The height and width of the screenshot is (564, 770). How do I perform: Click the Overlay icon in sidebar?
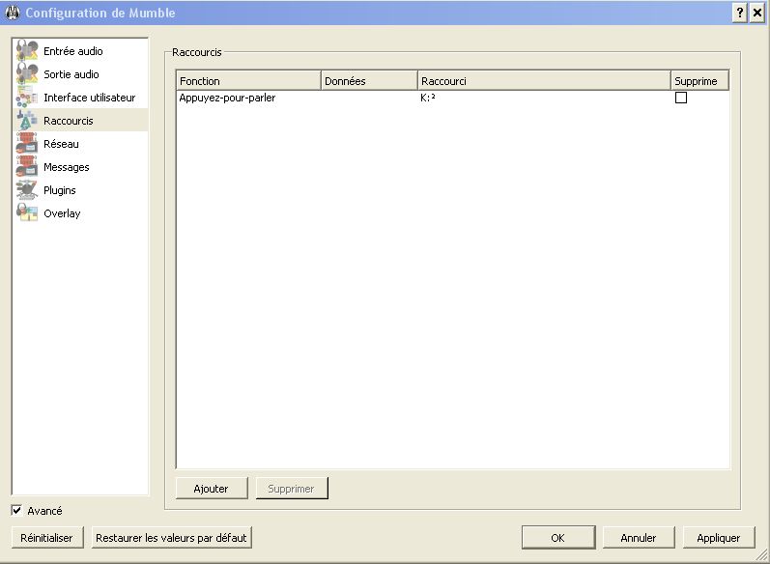27,212
